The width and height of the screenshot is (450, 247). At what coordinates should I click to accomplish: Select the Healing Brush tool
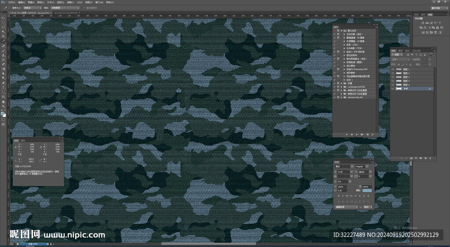[4, 46]
